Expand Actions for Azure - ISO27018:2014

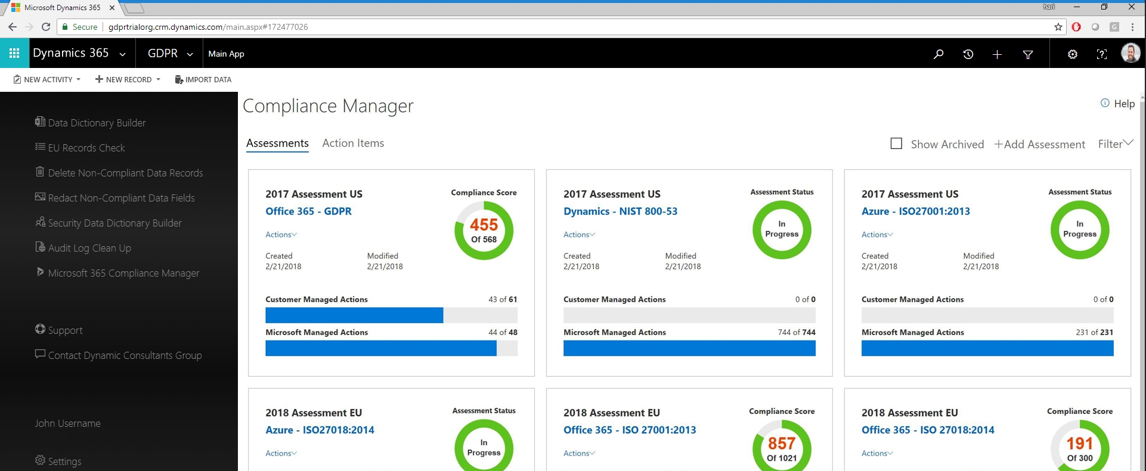click(281, 453)
